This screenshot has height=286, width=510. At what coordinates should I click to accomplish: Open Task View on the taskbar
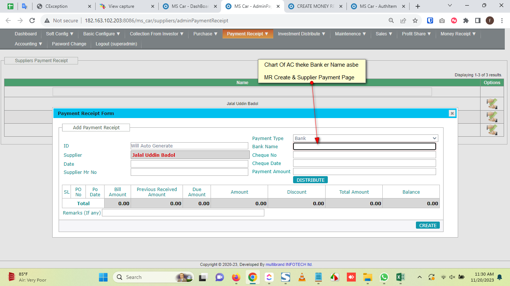pos(203,277)
